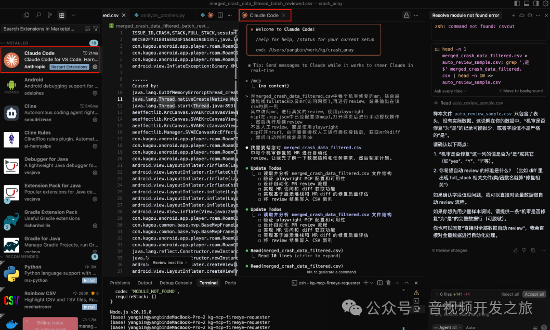Click Accept all changes
This screenshot has height=330, width=550.
pyautogui.click(x=534, y=294)
